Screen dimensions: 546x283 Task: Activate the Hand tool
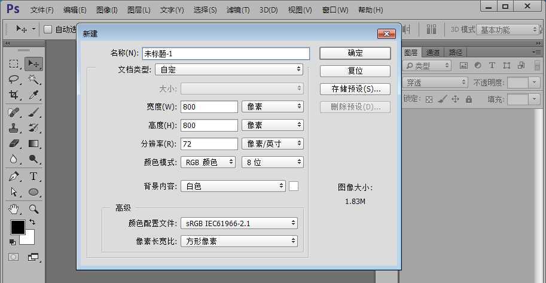click(x=14, y=209)
